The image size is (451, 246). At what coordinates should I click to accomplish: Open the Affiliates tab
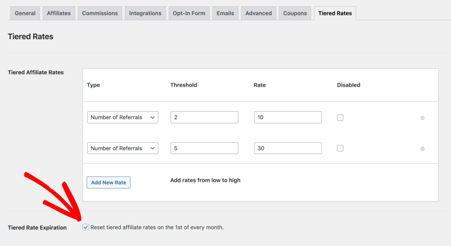(x=59, y=13)
